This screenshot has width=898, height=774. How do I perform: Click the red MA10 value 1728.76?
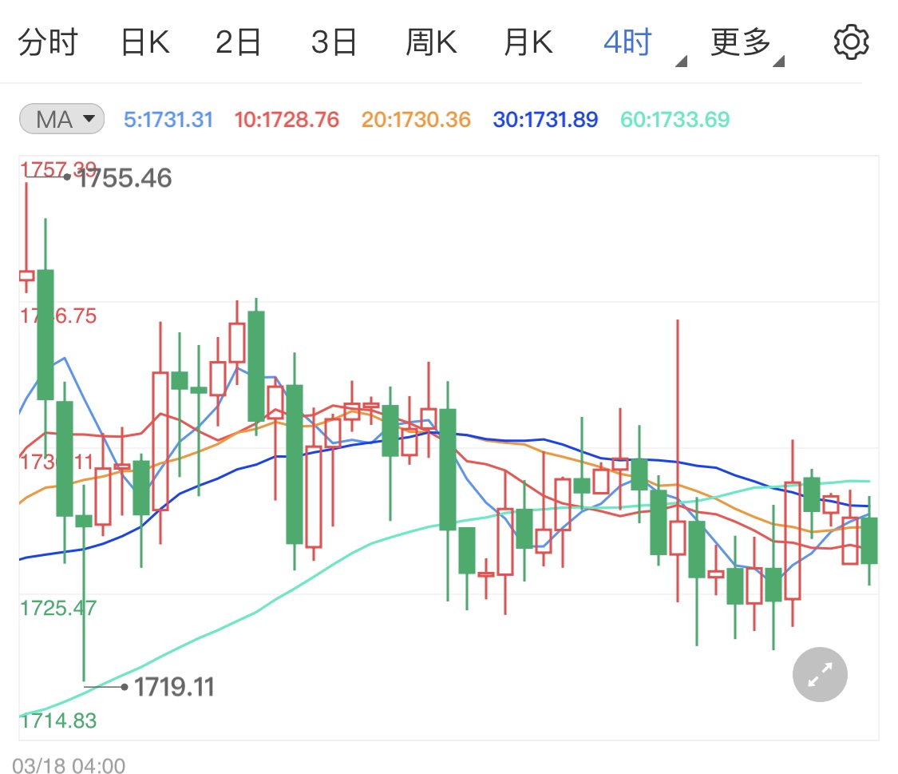(x=286, y=118)
